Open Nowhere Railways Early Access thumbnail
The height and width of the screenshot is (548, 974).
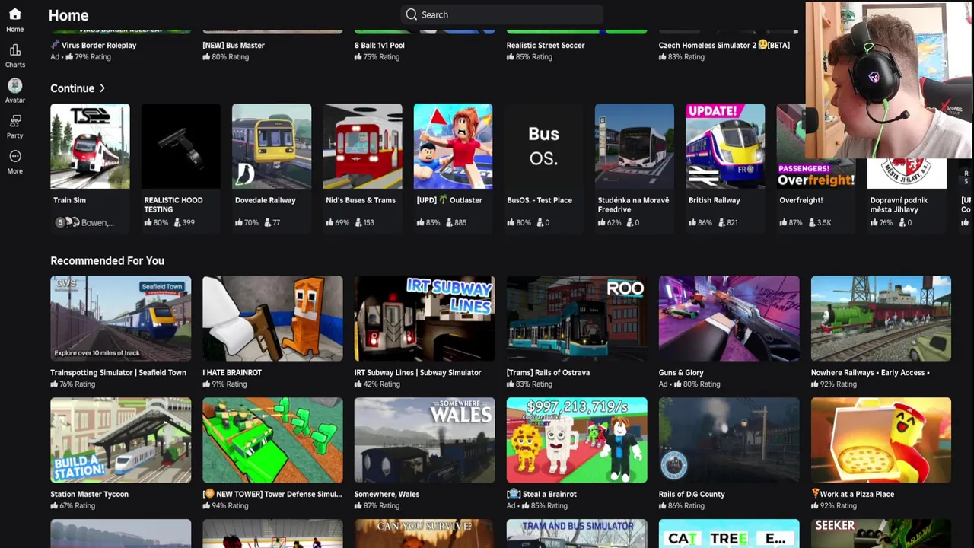tap(881, 318)
